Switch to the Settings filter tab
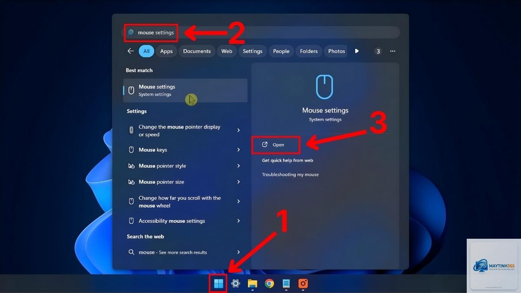 coord(252,51)
